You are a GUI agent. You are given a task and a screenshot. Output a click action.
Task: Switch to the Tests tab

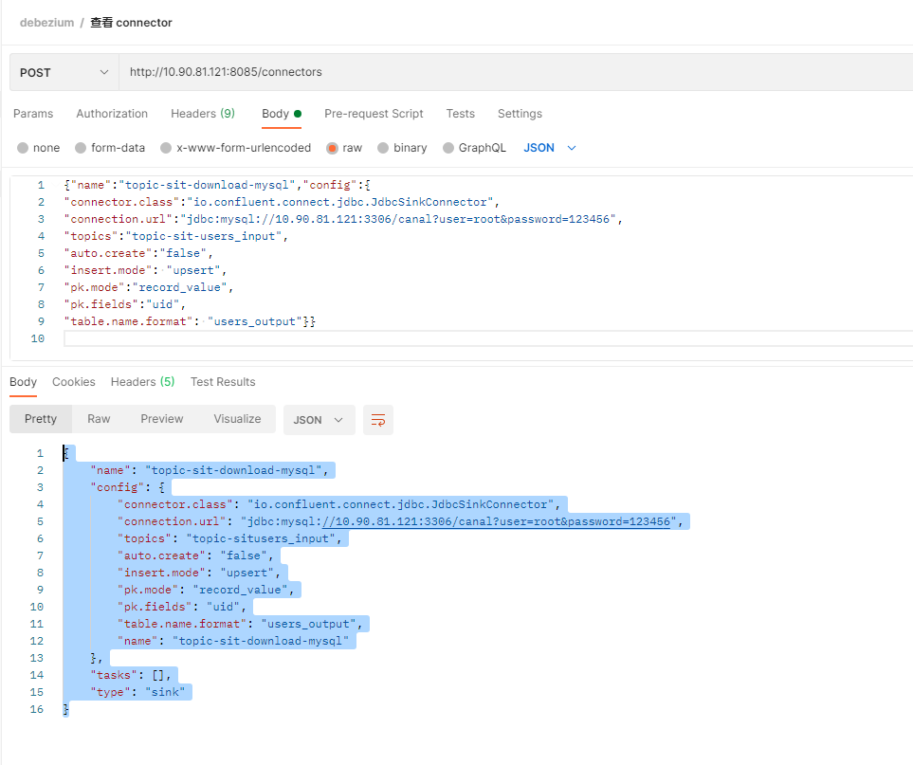pyautogui.click(x=460, y=113)
